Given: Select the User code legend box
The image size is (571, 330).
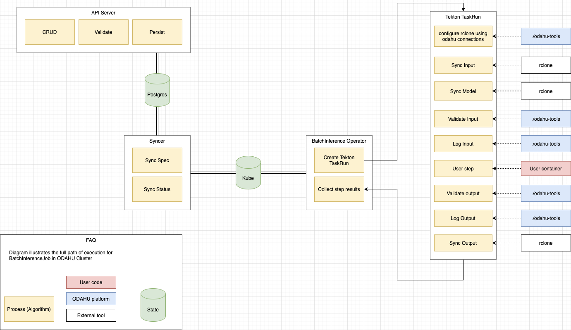Looking at the screenshot, I should (x=91, y=282).
